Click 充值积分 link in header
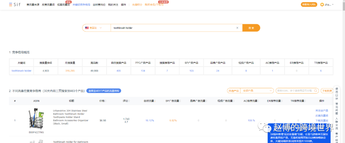 tap(137, 4)
